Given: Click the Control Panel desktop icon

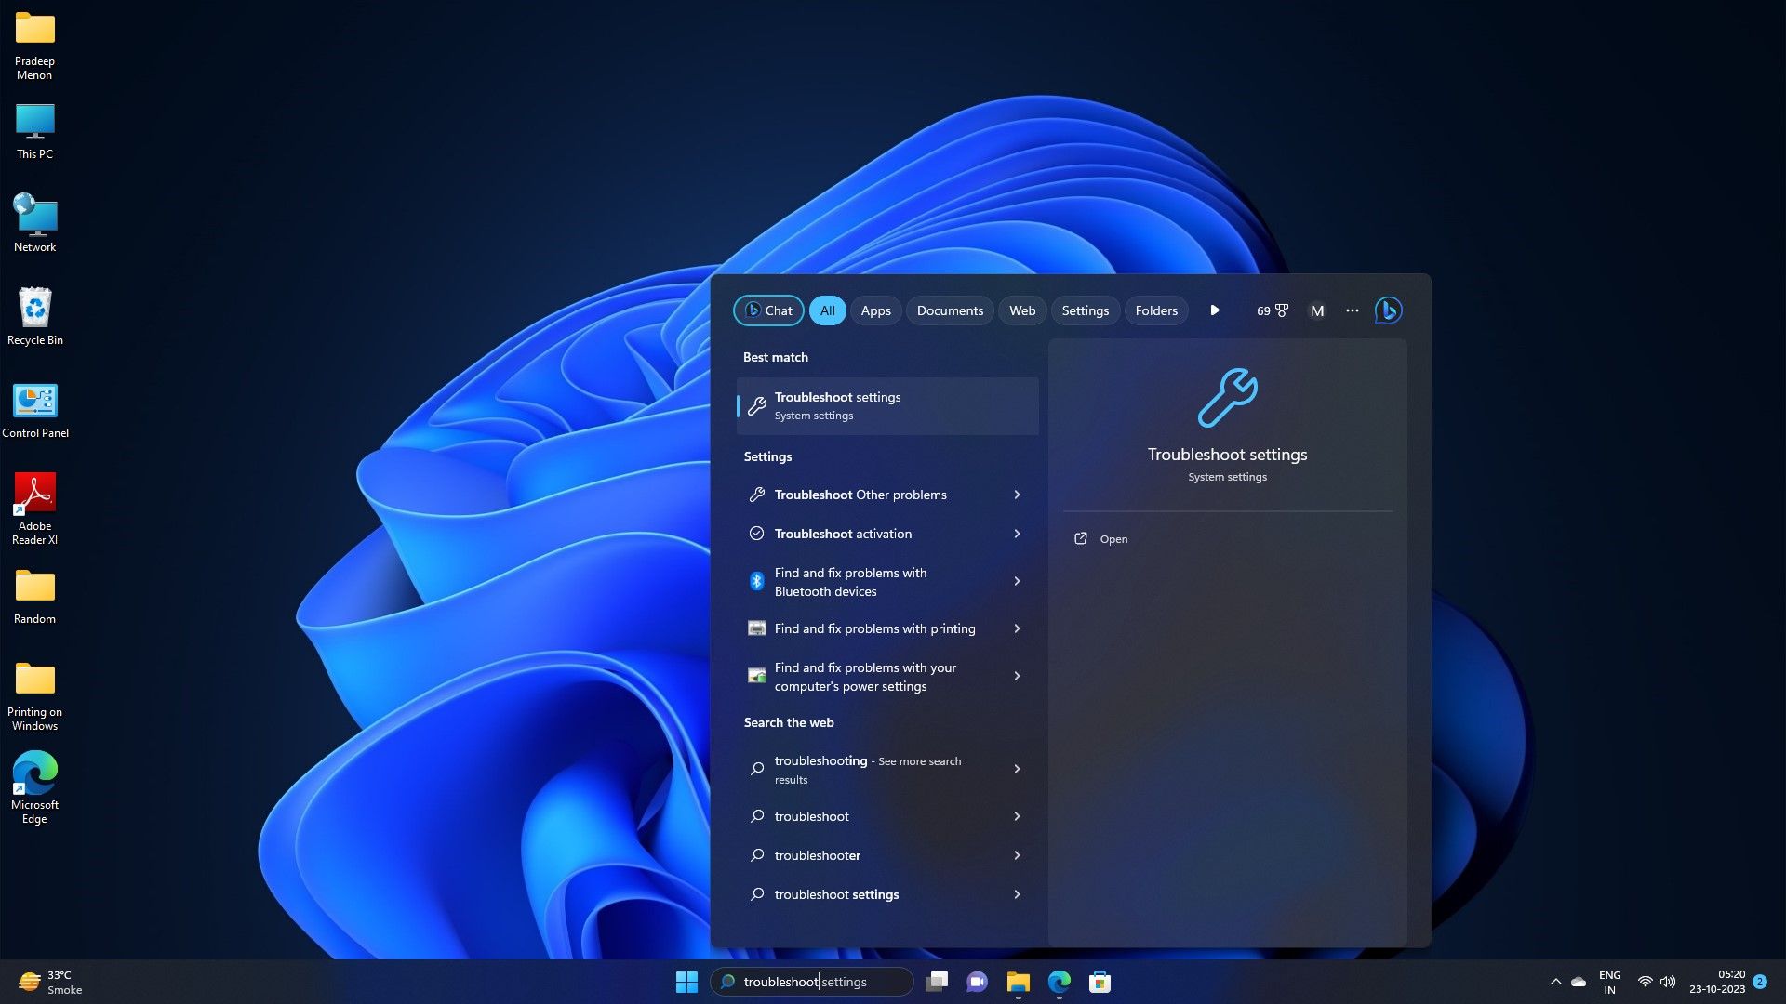Looking at the screenshot, I should [x=34, y=400].
